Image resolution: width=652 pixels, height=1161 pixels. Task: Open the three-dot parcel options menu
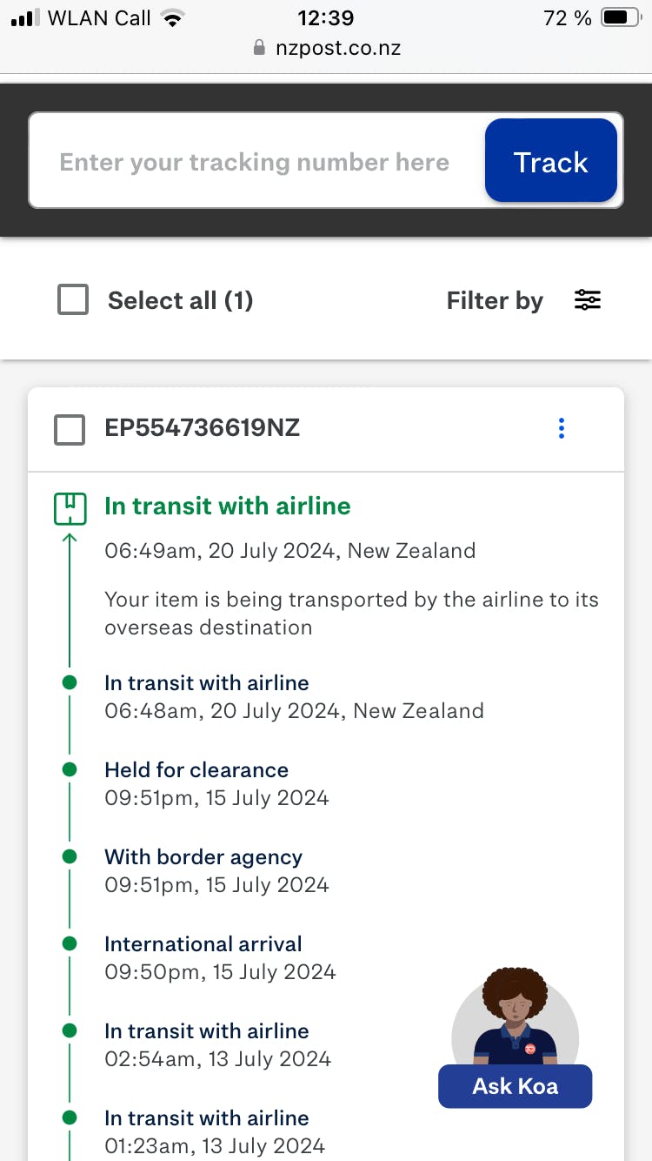[x=562, y=428]
